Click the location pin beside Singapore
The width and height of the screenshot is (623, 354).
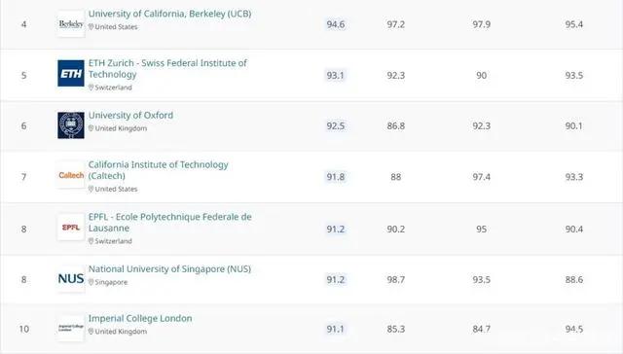coord(91,282)
